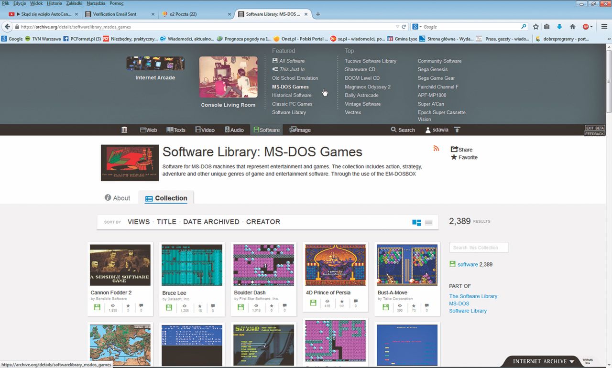Open the Software section in the navigation bar
The image size is (612, 368).
click(266, 130)
